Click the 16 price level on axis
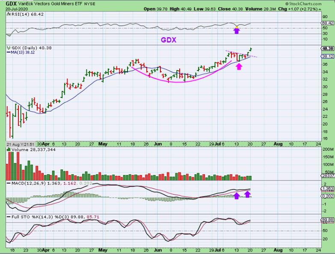The height and width of the screenshot is (254, 335). click(x=325, y=139)
